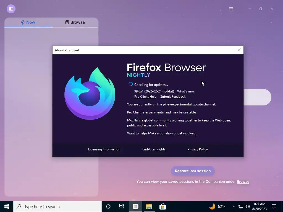Open network status tray icon

coord(241,206)
